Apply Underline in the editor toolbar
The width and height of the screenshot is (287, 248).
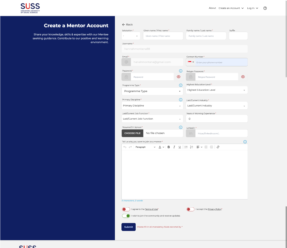click(x=180, y=147)
